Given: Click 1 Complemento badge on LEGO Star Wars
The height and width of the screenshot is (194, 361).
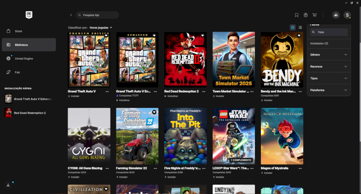Looking at the screenshot, I should coord(241,160).
